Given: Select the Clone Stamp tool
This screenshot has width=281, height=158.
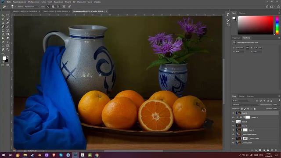Looking at the screenshot, I should pyautogui.click(x=3, y=30).
